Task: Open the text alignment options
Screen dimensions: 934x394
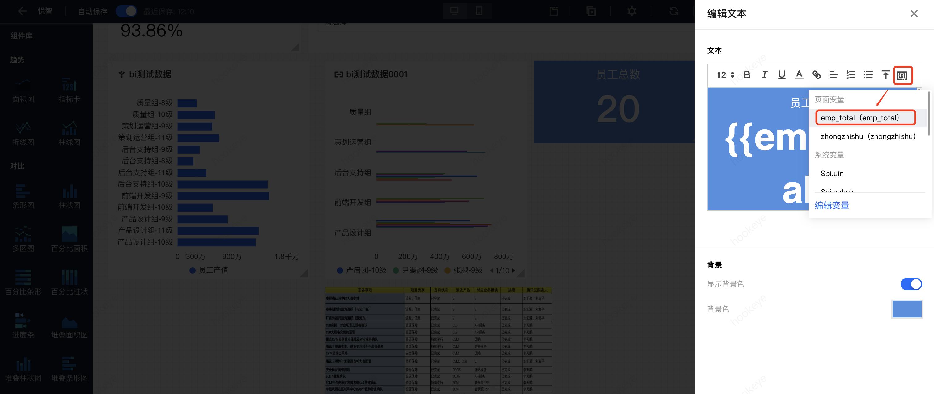Action: point(833,75)
